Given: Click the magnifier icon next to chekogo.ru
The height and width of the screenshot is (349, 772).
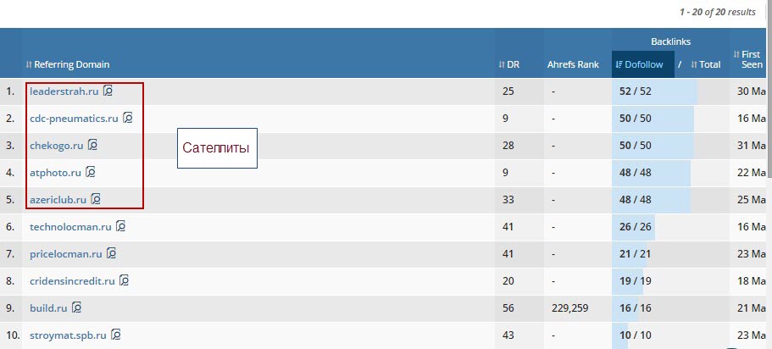Looking at the screenshot, I should tap(92, 145).
